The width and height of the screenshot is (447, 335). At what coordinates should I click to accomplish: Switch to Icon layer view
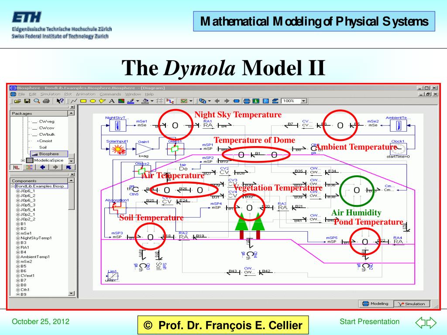[236, 101]
